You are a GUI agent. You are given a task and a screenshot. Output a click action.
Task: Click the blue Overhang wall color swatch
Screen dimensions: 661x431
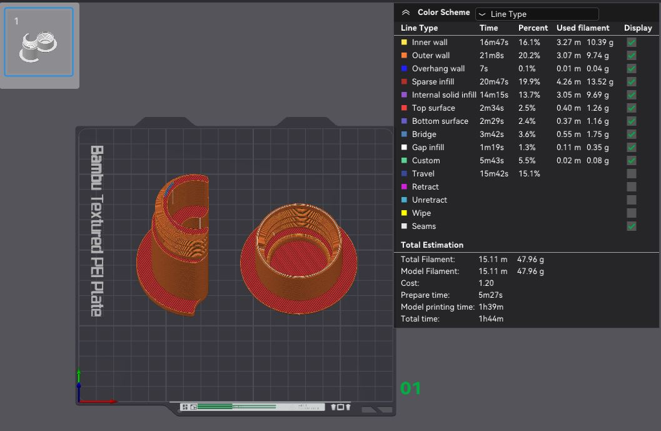coord(404,68)
